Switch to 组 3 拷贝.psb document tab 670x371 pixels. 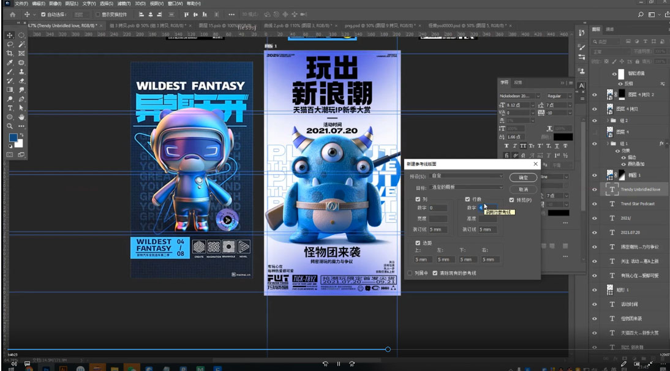[x=148, y=26]
